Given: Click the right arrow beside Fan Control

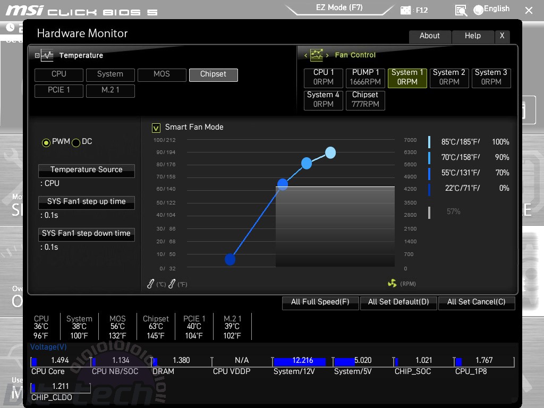Looking at the screenshot, I should [327, 55].
